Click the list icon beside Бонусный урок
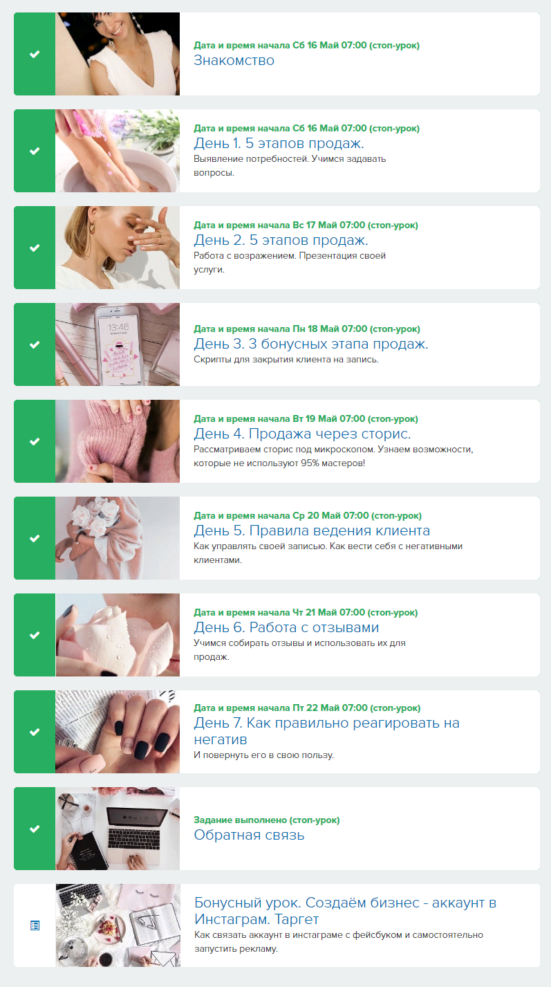This screenshot has height=987, width=551. click(x=35, y=925)
